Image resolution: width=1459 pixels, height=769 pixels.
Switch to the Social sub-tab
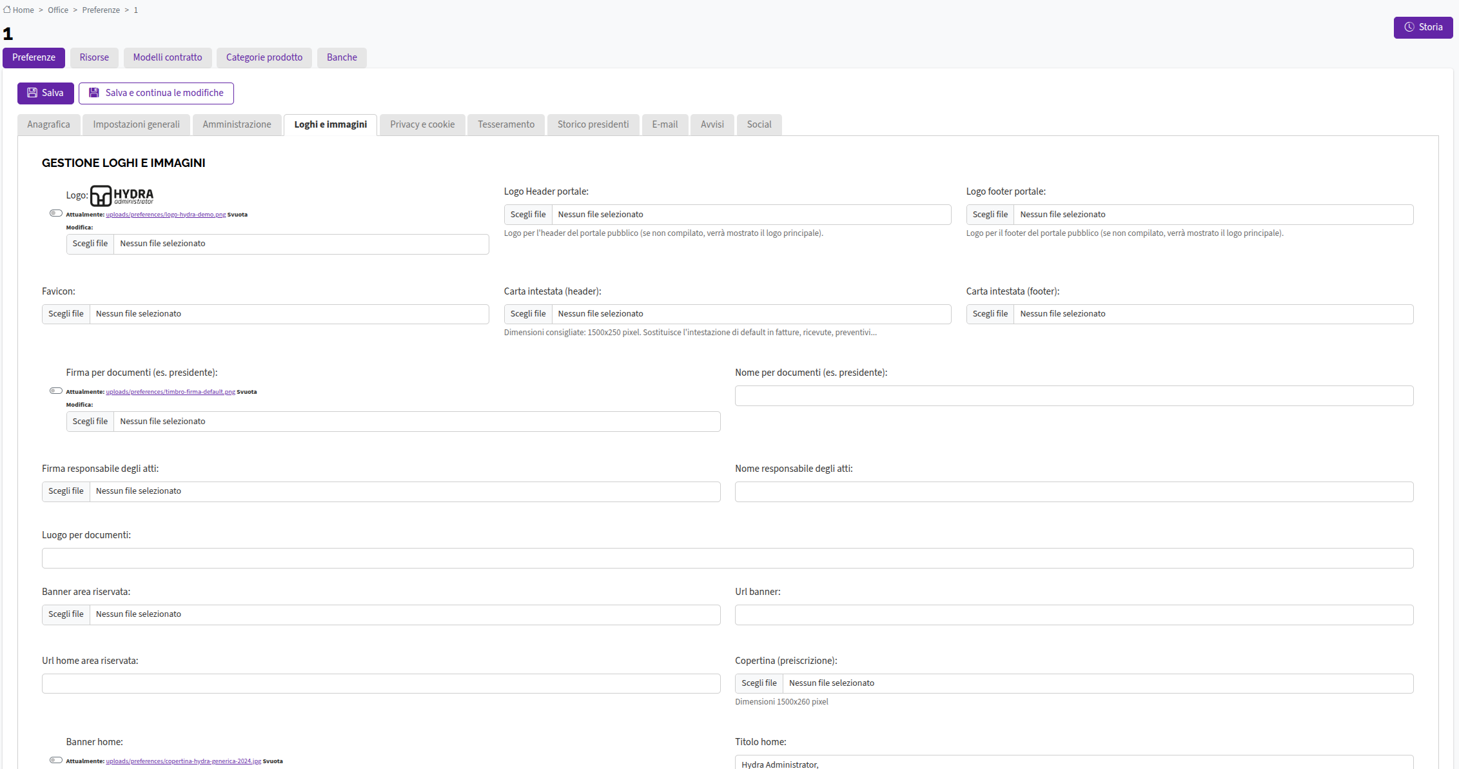coord(759,124)
